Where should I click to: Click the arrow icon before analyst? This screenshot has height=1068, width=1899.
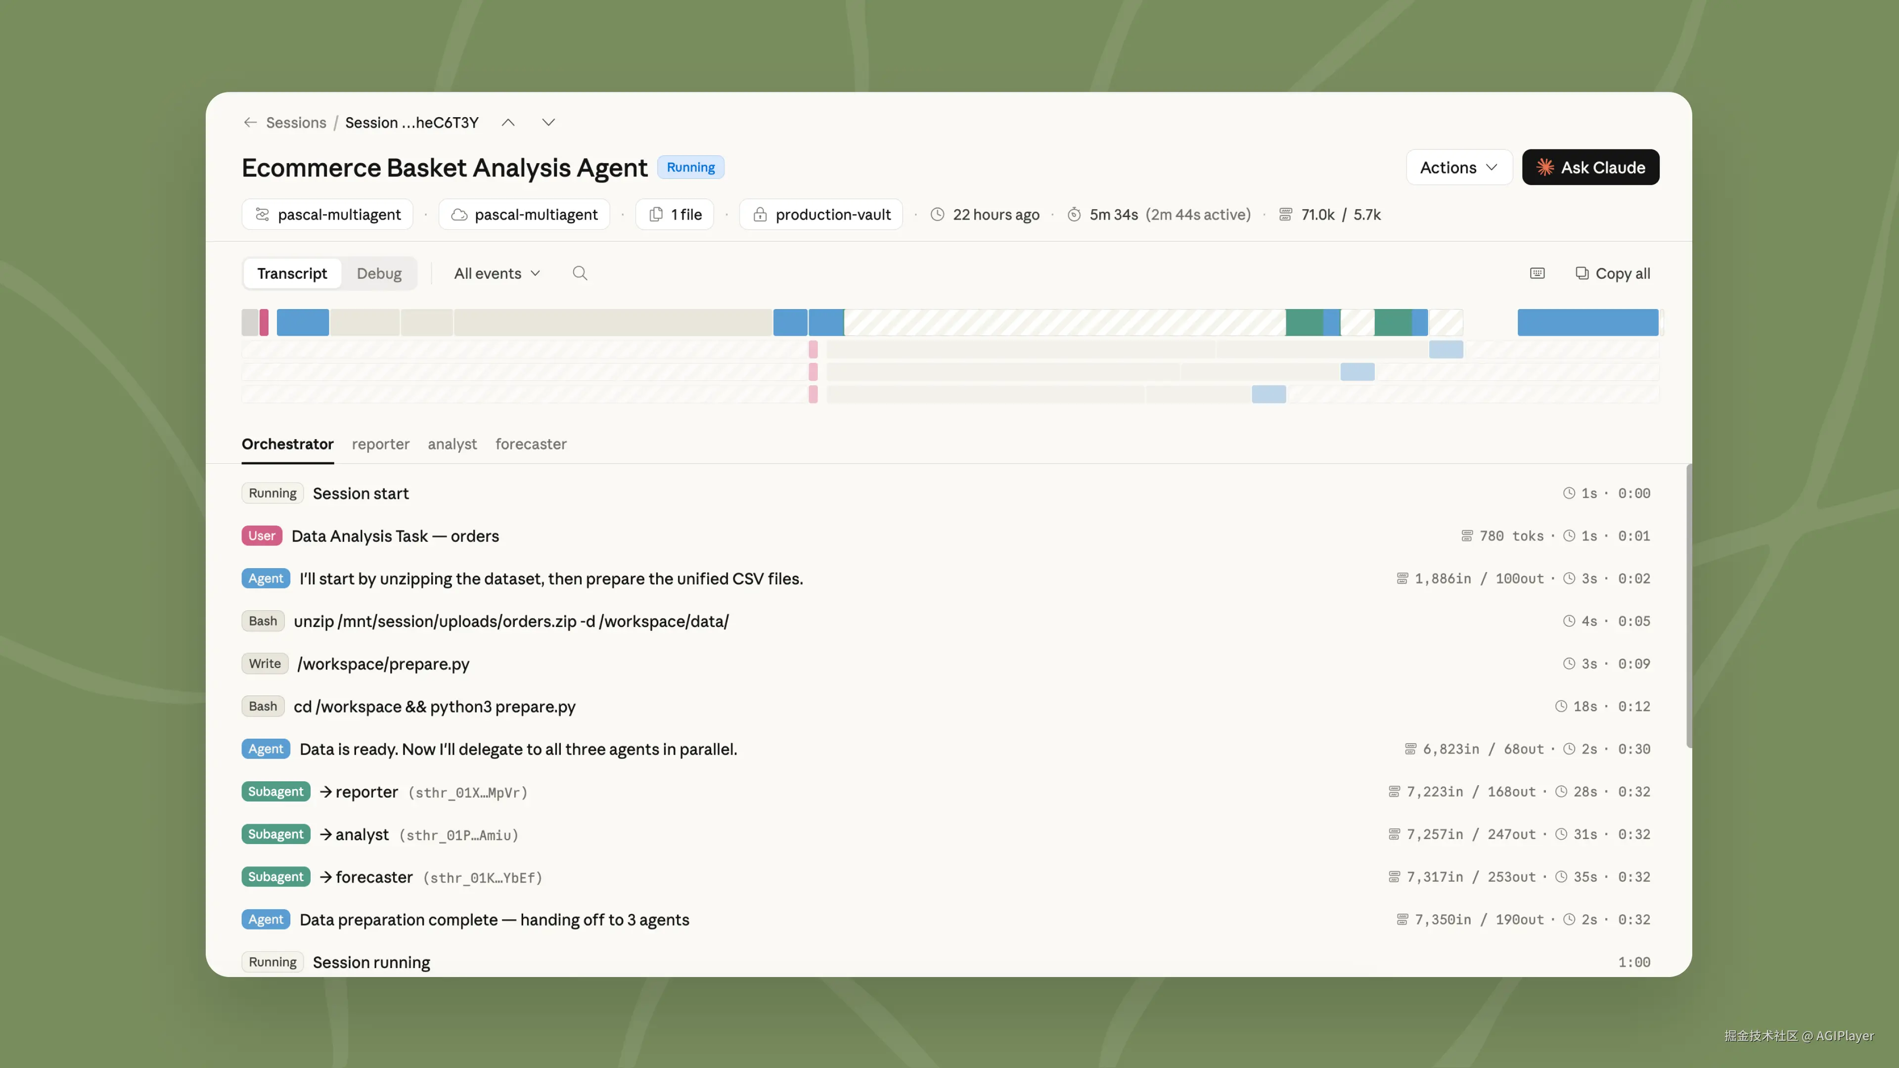coord(326,835)
